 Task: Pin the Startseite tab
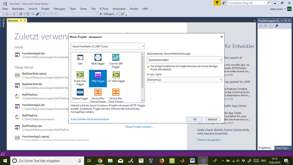pos(21,21)
